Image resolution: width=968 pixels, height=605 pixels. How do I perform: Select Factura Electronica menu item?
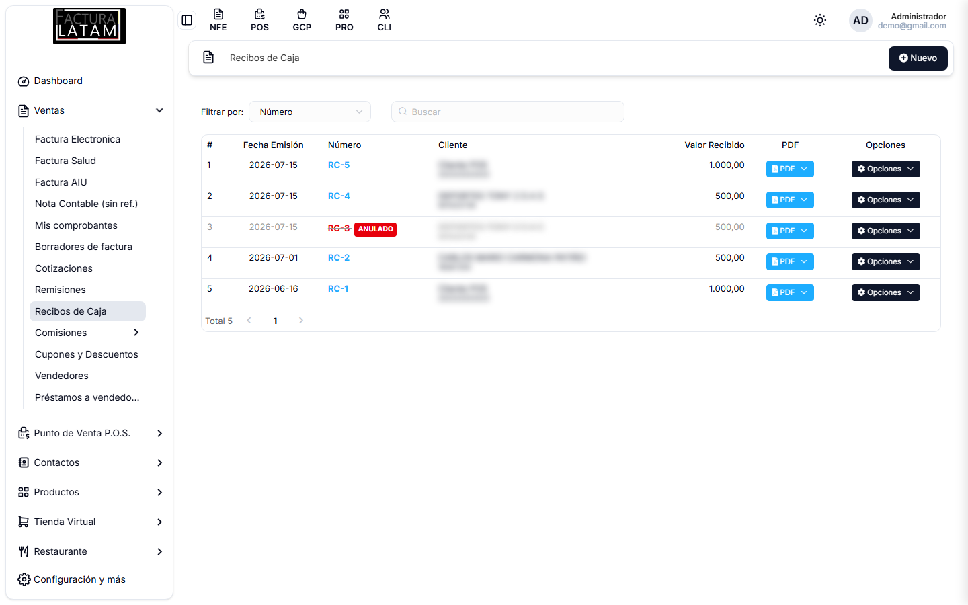point(77,139)
